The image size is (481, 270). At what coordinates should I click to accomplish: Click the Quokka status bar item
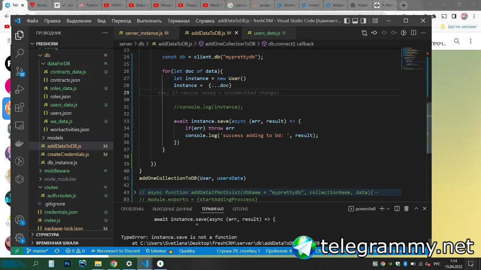point(187,251)
